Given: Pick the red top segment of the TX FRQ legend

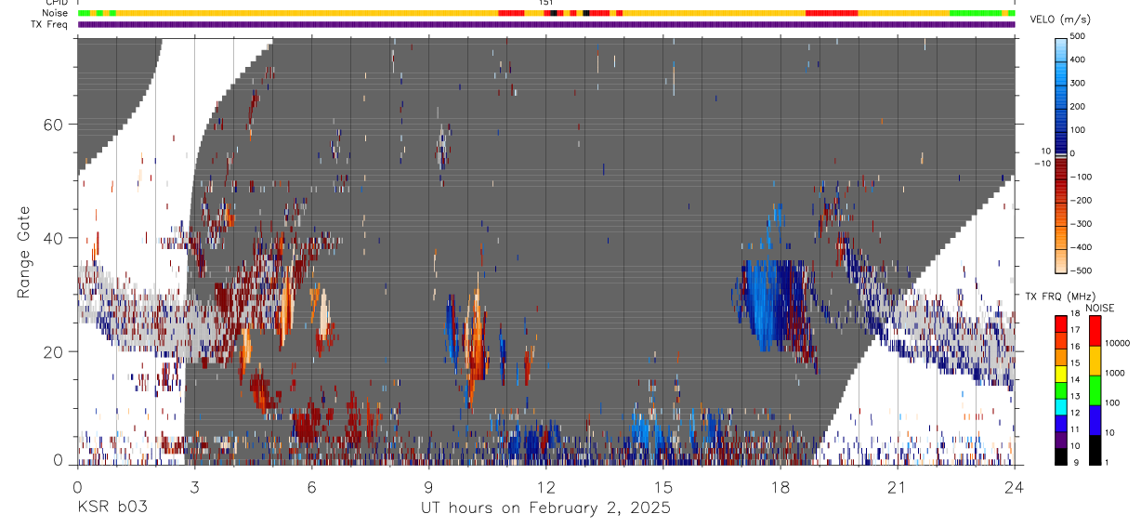Looking at the screenshot, I should coord(1061,323).
